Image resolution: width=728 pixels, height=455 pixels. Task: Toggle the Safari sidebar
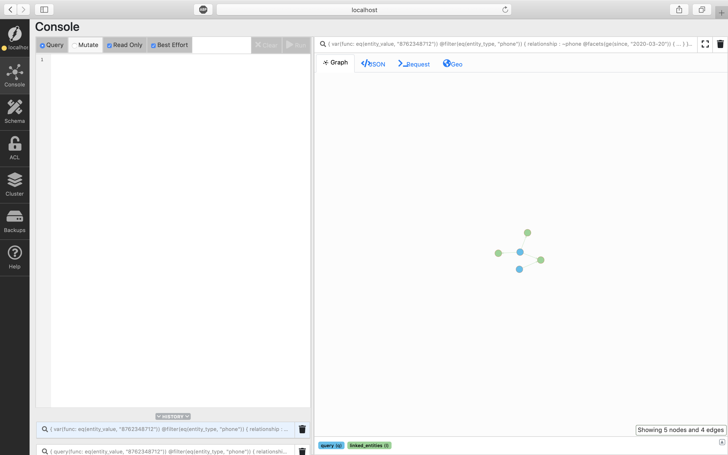click(x=44, y=9)
